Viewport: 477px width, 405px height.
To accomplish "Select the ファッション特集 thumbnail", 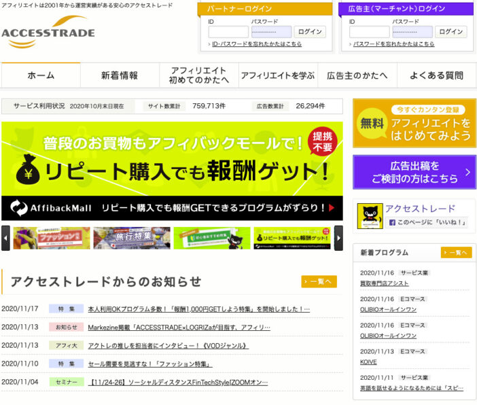I will [52, 239].
